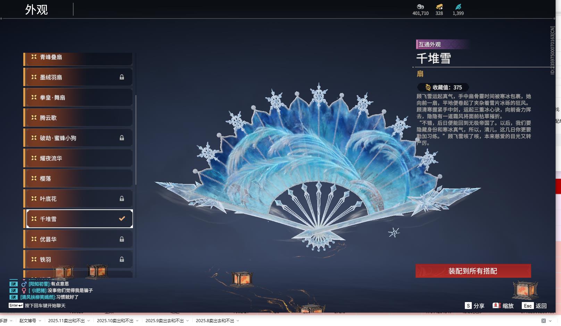Click the silver coin currency icon

[x=420, y=7]
